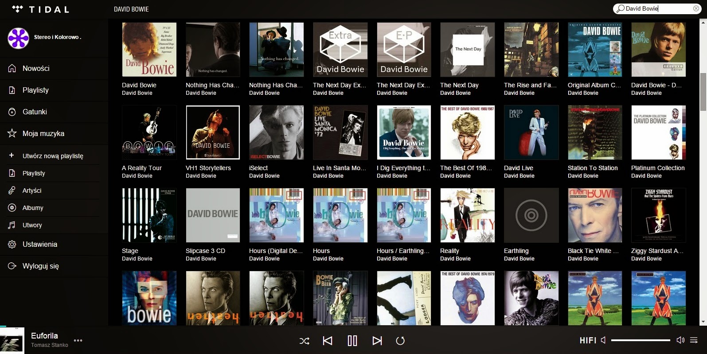Open The Next Day album cover
707x354 pixels.
[467, 50]
